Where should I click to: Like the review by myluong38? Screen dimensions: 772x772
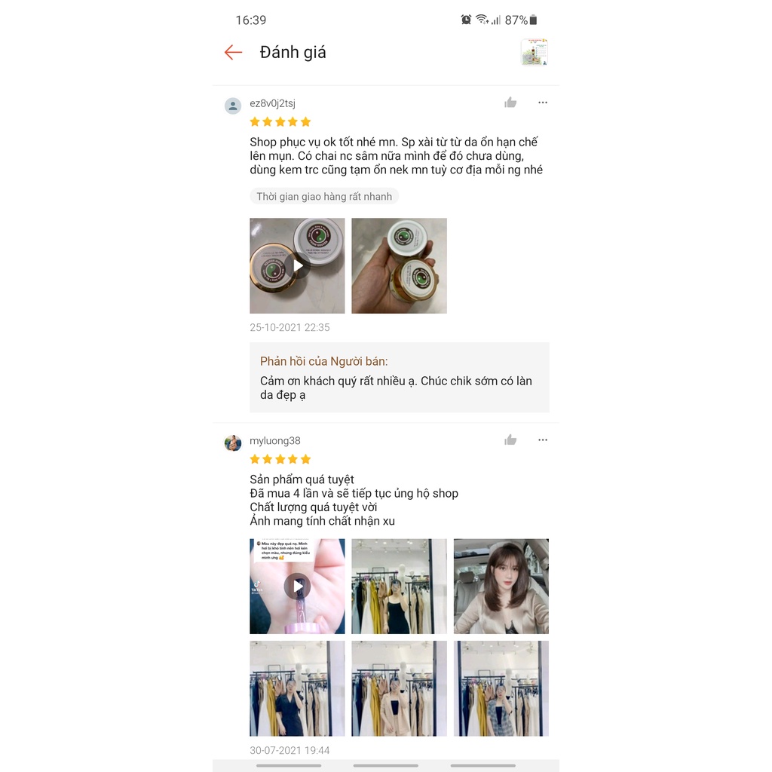click(x=510, y=440)
